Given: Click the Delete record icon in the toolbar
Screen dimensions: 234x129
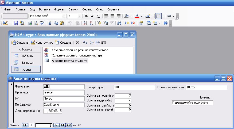Looking at the screenshot, I should (x=133, y=23).
